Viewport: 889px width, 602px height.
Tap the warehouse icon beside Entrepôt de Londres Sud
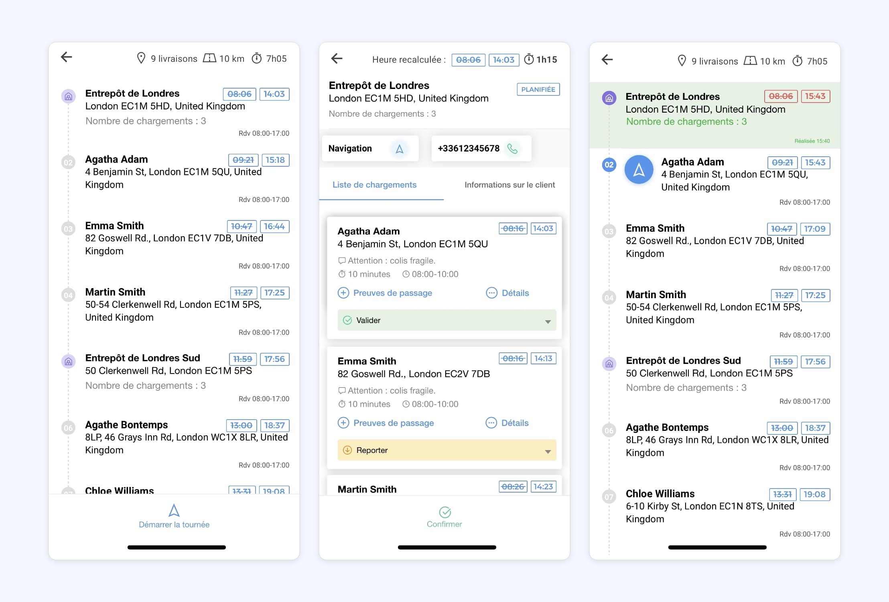pos(68,362)
